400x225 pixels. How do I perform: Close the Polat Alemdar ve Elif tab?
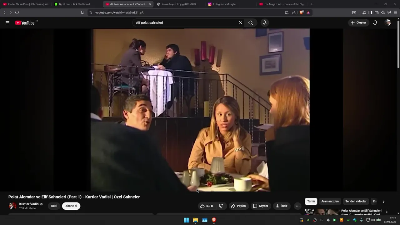(150, 4)
